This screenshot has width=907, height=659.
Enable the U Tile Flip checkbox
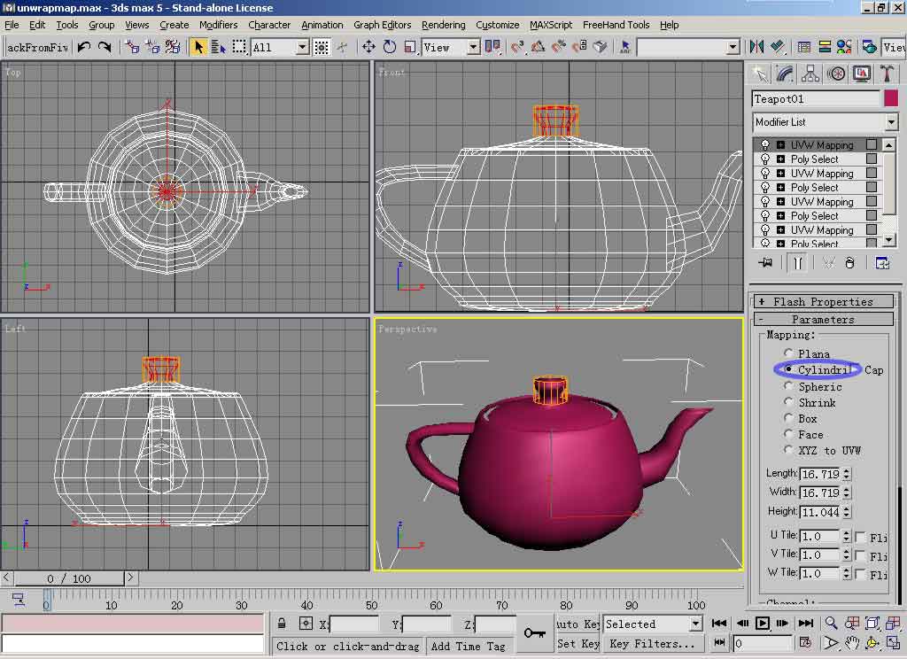[x=860, y=537]
